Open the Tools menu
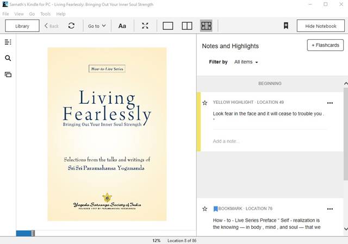 (x=46, y=14)
